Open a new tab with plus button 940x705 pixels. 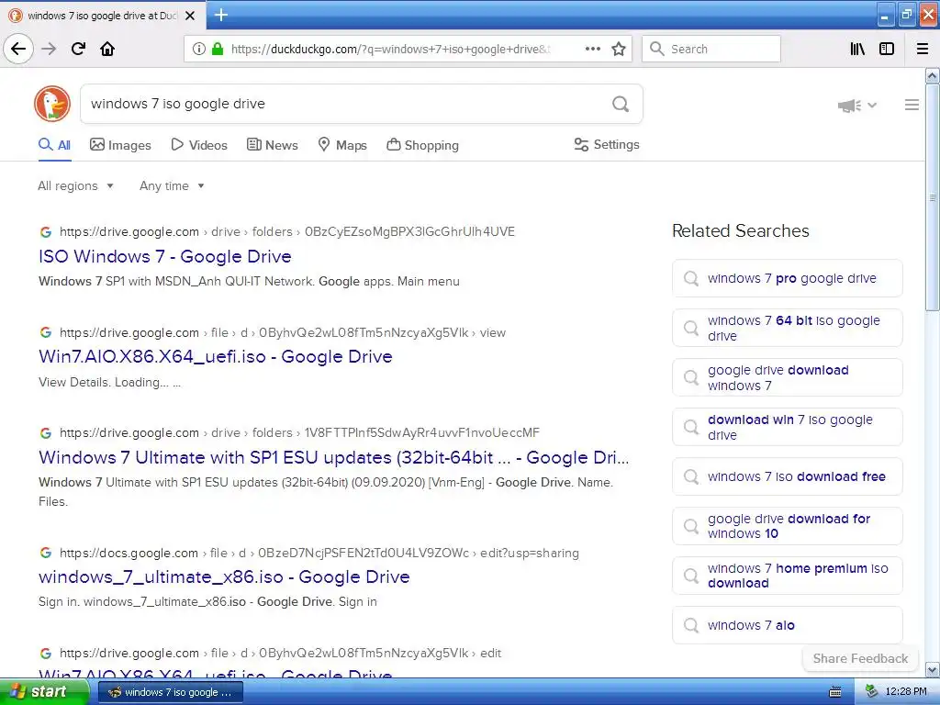coord(220,15)
